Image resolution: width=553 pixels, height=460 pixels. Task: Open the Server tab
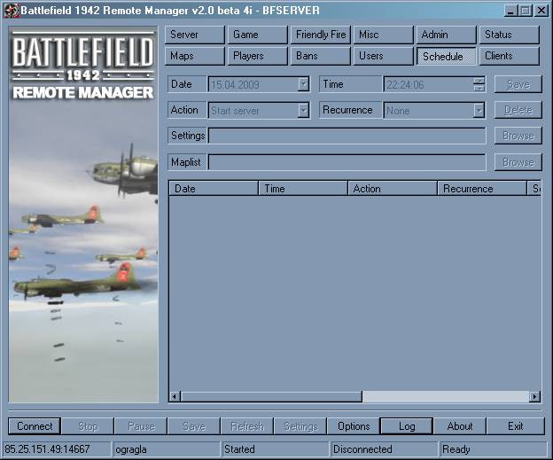coord(194,35)
